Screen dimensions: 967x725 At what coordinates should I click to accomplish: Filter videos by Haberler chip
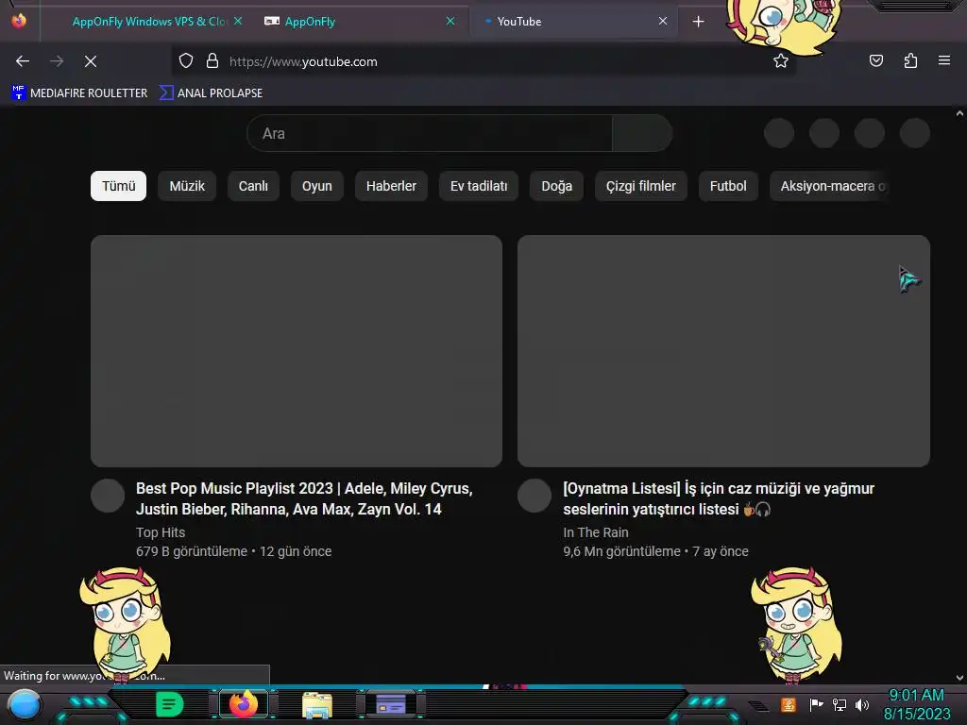391,186
